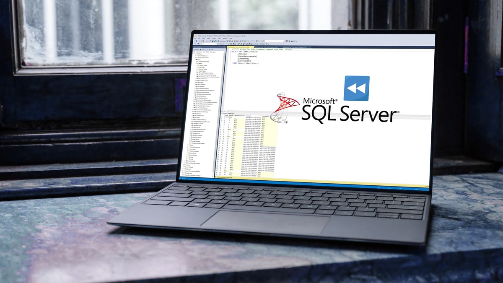Click the Execute query button
The height and width of the screenshot is (283, 503).
(222, 44)
